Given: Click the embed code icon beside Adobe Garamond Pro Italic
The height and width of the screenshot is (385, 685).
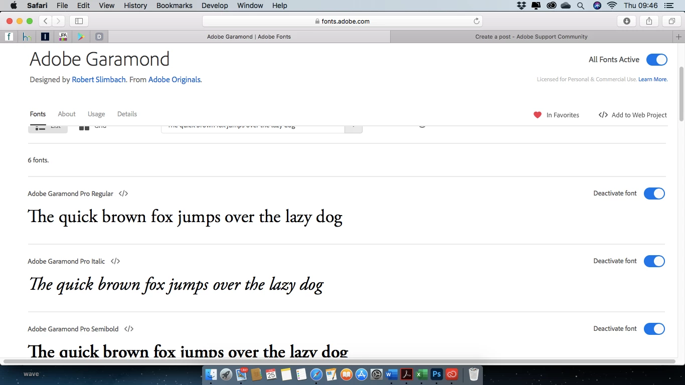Looking at the screenshot, I should click(115, 261).
